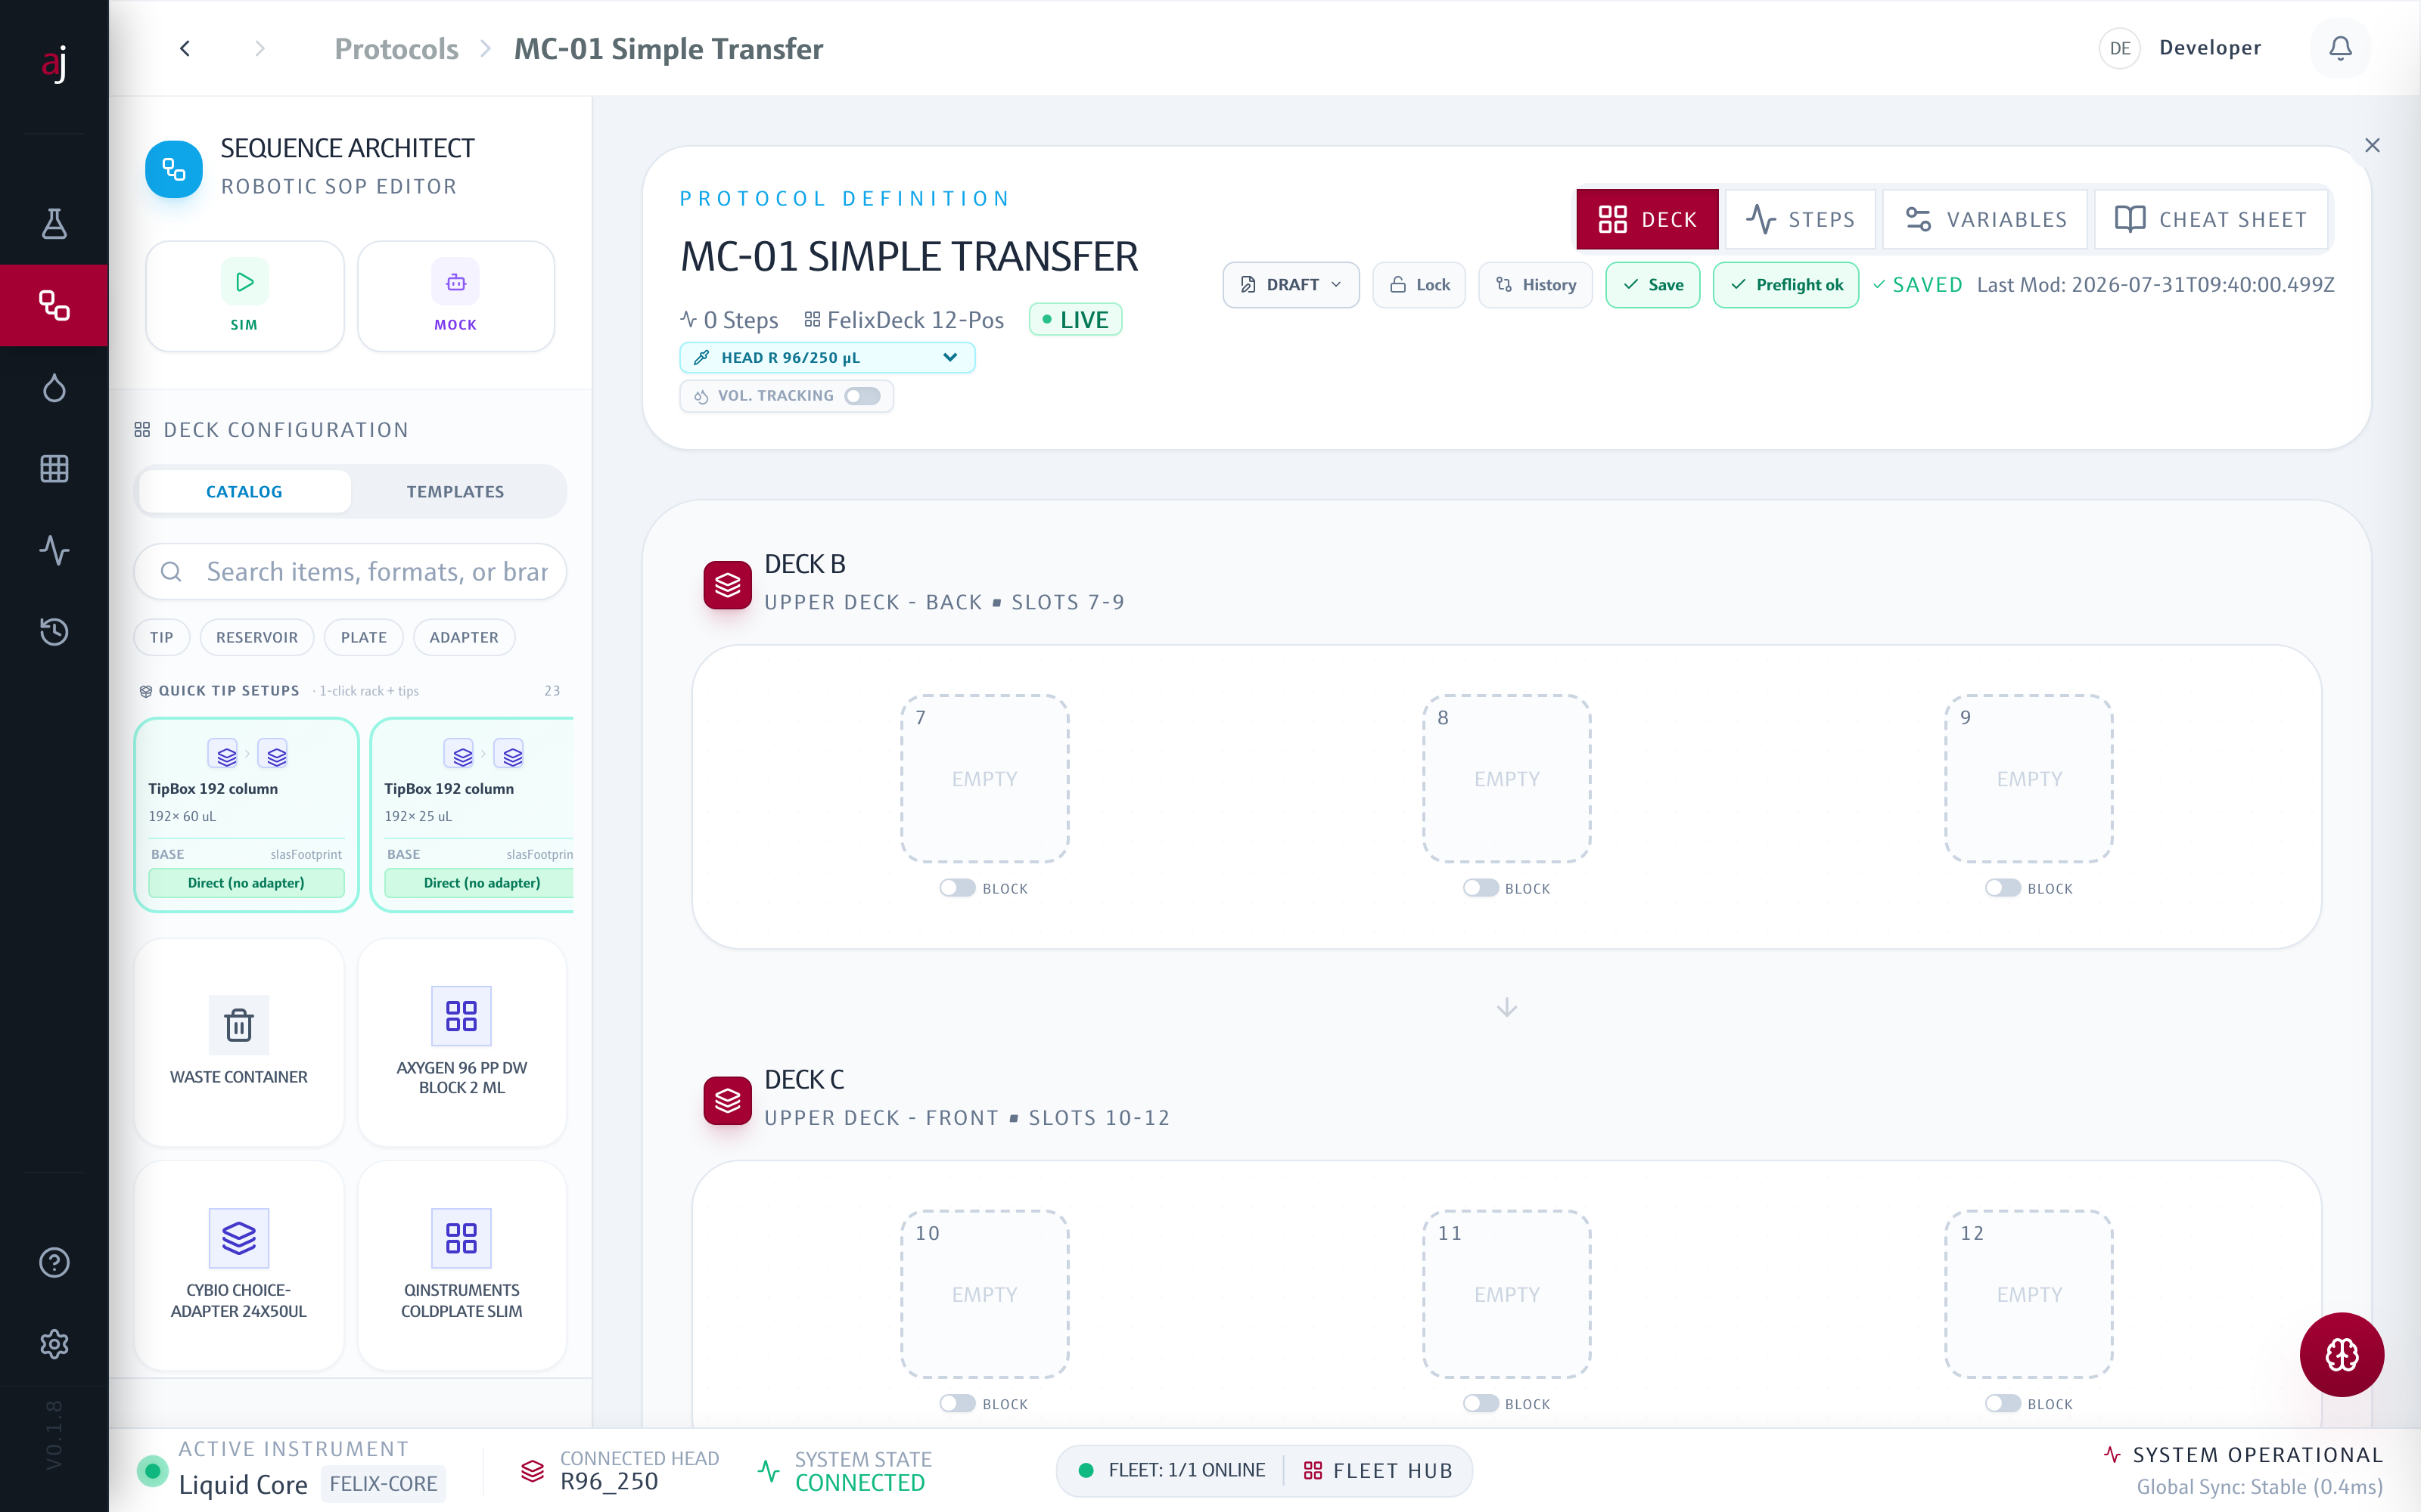This screenshot has height=1512, width=2421.
Task: Open the settings gear in the sidebar
Action: click(x=54, y=1343)
